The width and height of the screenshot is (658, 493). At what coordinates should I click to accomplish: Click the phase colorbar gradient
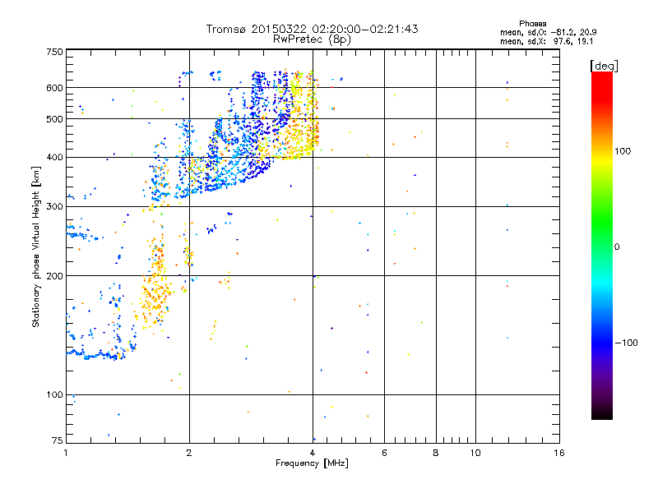coord(602,246)
